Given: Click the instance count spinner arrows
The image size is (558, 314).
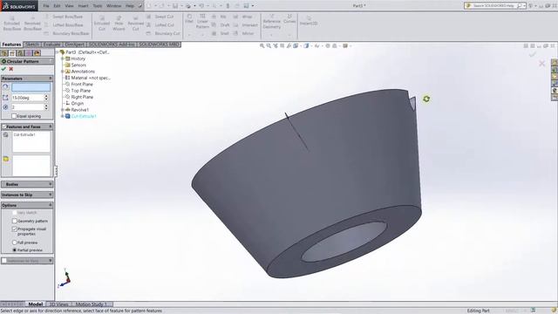Looking at the screenshot, I should click(46, 107).
